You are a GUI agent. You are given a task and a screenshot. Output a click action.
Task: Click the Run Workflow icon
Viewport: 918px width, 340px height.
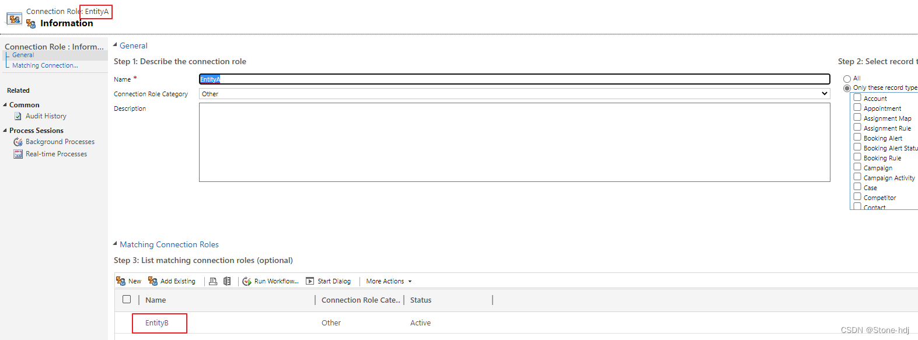click(x=247, y=281)
